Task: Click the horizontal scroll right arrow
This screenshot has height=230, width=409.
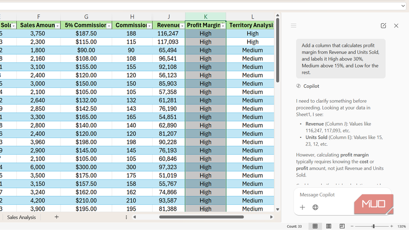Action: tap(271, 217)
